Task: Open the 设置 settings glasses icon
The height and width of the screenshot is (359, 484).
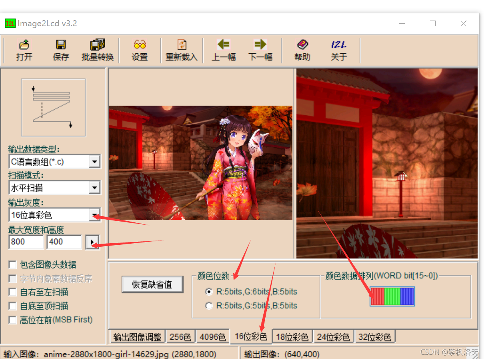Action: pyautogui.click(x=140, y=50)
